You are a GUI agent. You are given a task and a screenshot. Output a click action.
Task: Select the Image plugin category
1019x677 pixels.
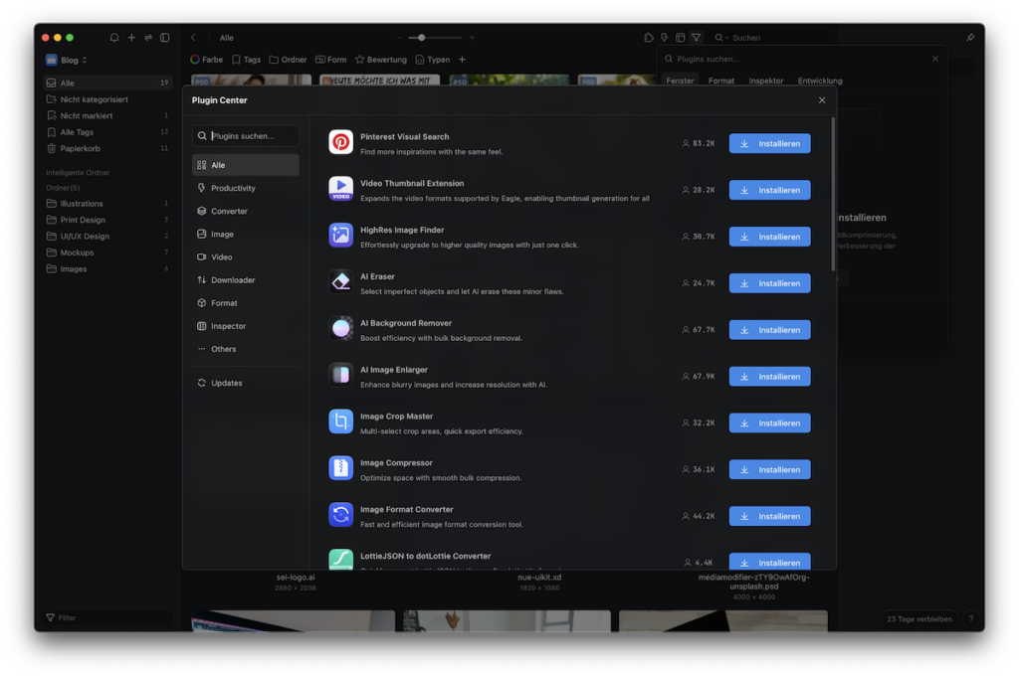pos(246,235)
